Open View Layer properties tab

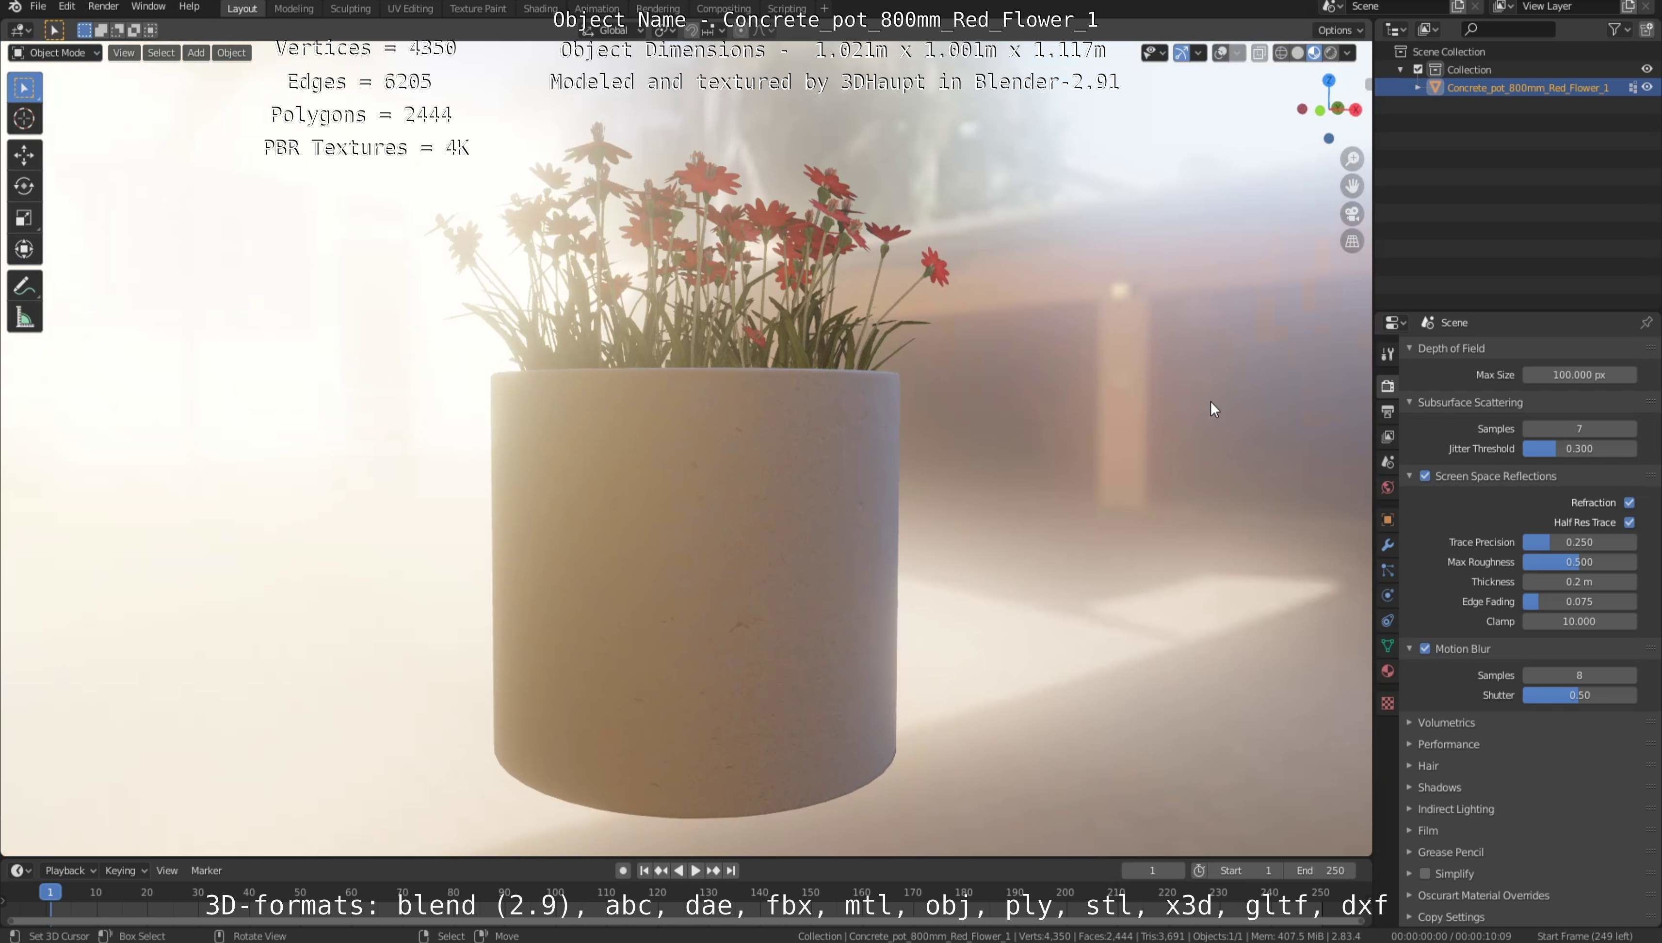pyautogui.click(x=1387, y=437)
